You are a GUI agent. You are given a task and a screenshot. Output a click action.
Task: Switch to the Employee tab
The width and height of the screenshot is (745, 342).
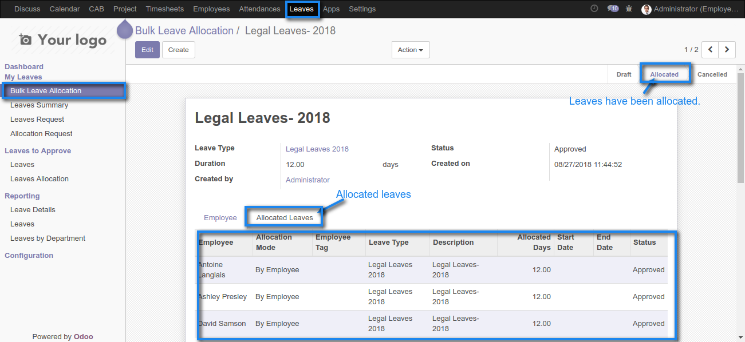tap(220, 217)
